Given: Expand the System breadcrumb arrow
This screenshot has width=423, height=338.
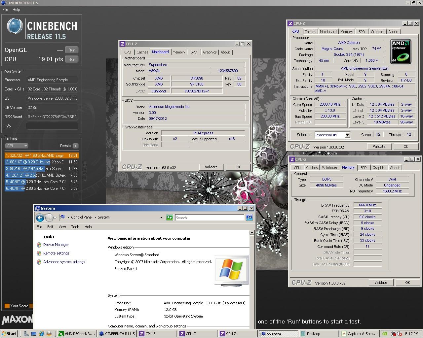Looking at the screenshot, I should tap(95, 218).
